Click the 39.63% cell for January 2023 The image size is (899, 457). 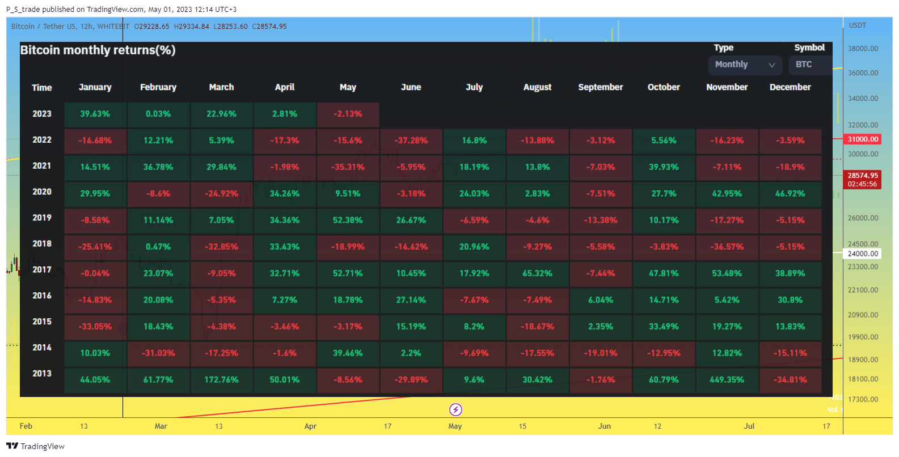[95, 114]
